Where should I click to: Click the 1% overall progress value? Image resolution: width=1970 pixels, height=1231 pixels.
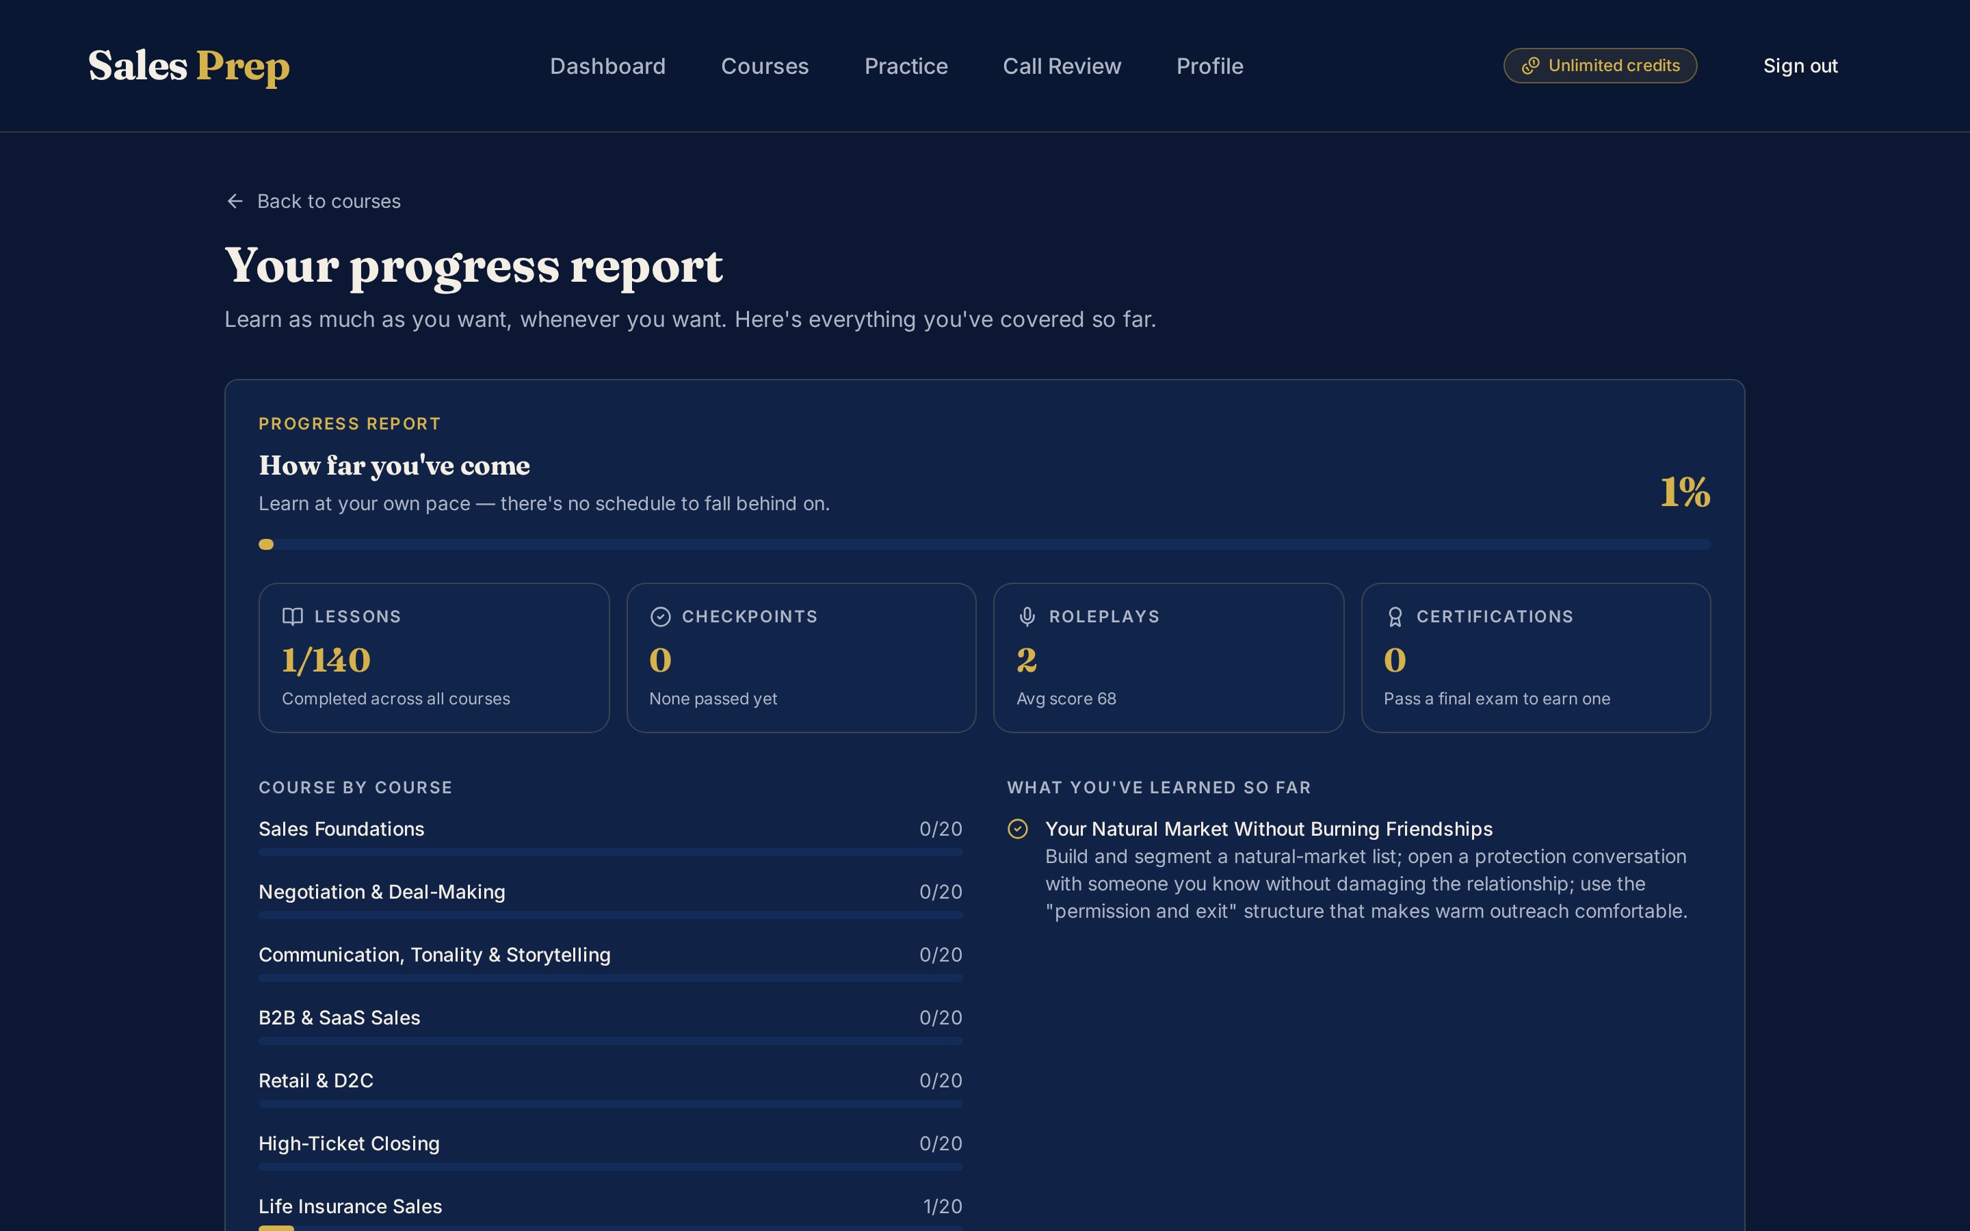click(1685, 492)
